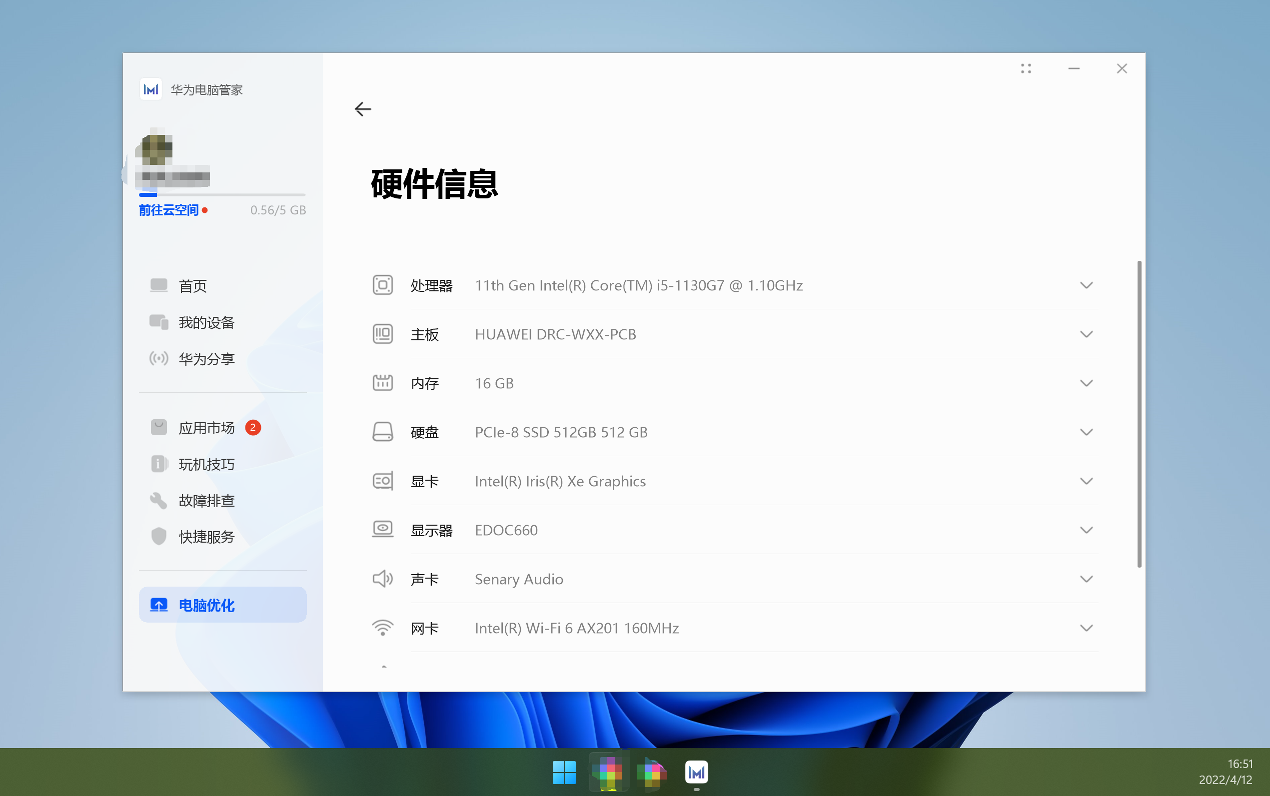The width and height of the screenshot is (1270, 796).
Task: Select the 故障排查 wrench icon
Action: [158, 500]
